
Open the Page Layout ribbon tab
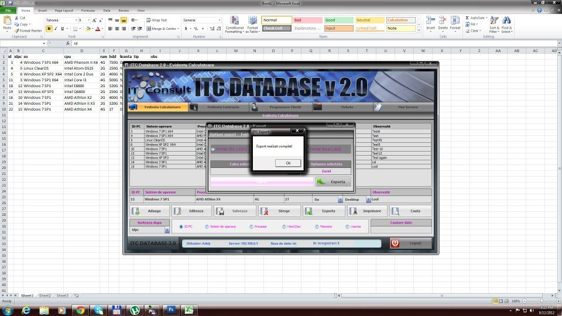[x=64, y=11]
